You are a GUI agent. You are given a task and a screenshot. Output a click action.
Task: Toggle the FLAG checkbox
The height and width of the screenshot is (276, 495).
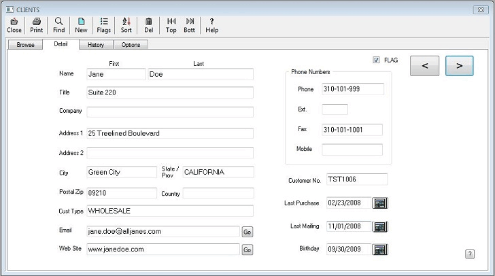(x=376, y=61)
